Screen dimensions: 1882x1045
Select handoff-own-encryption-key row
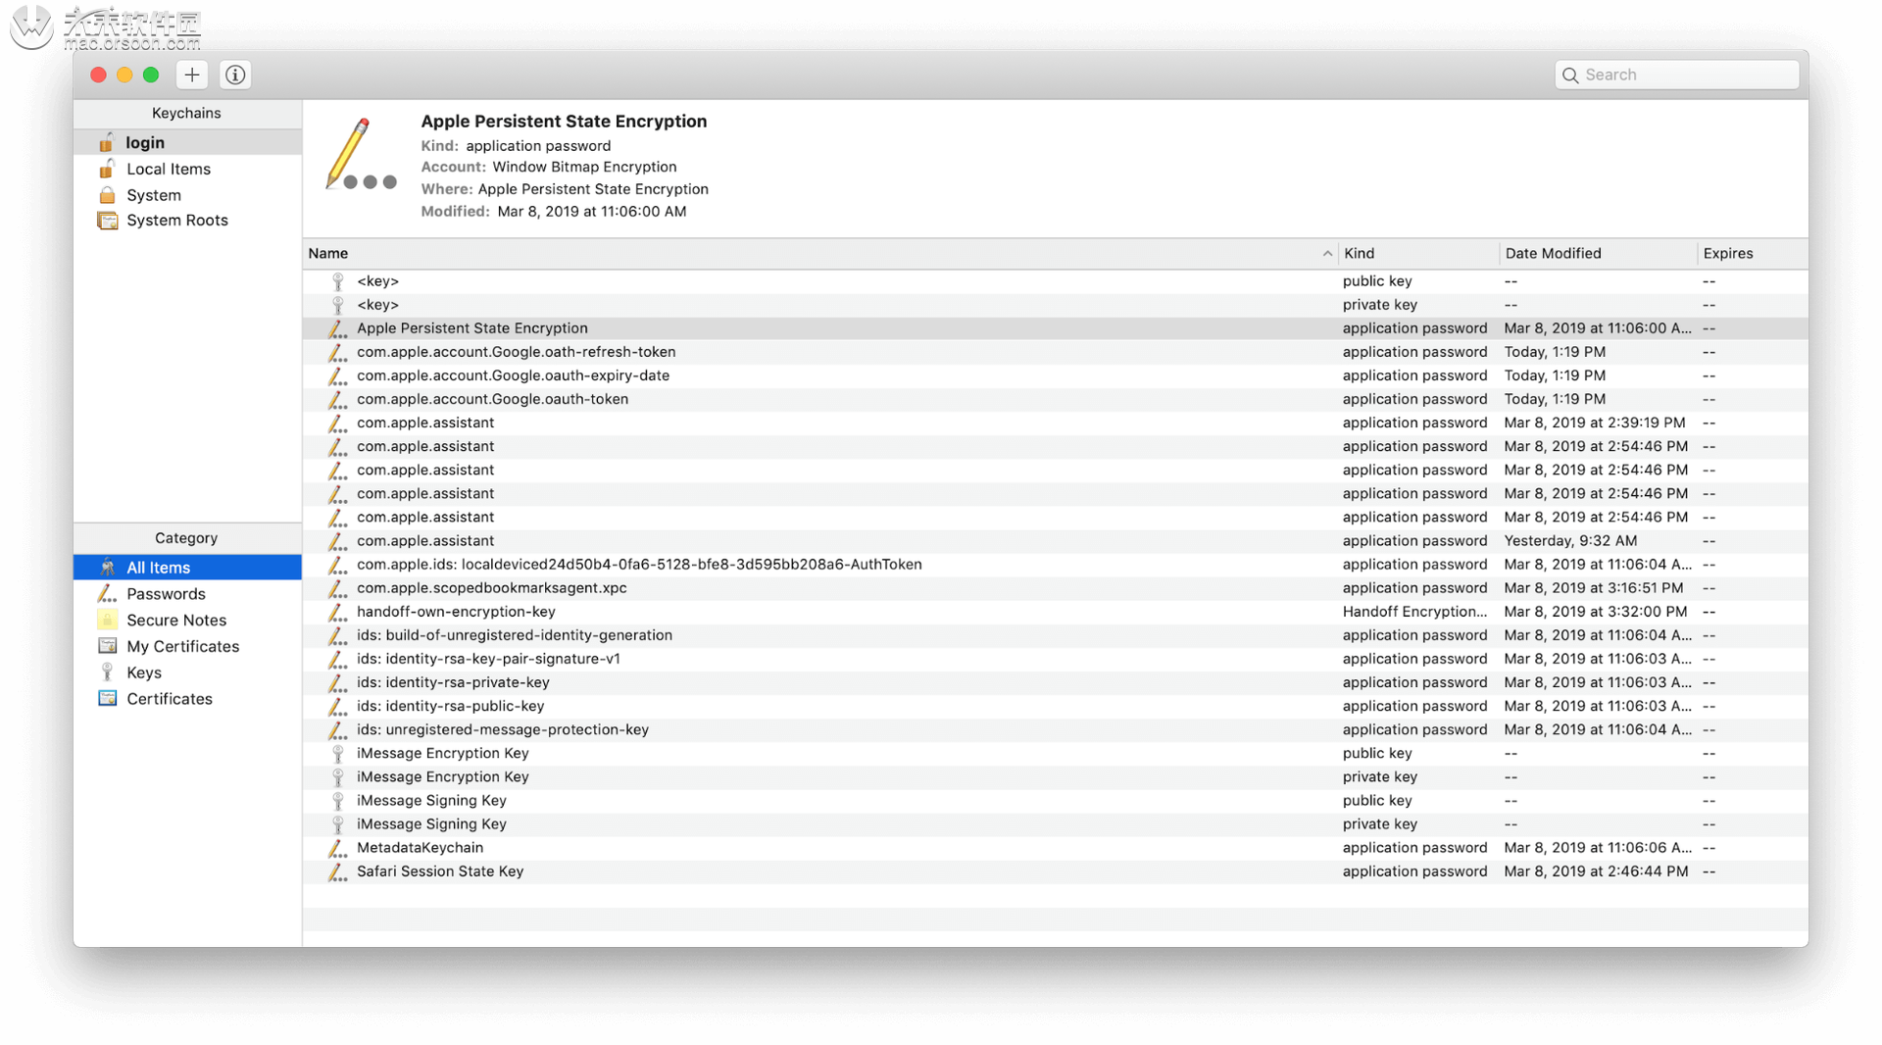click(1056, 612)
